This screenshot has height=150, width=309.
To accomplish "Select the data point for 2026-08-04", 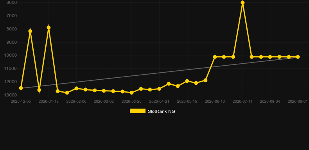I will pyautogui.click(x=270, y=57).
